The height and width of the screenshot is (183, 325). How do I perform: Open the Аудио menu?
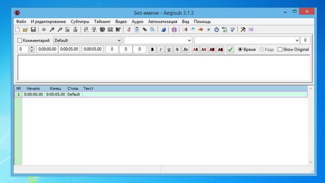pyautogui.click(x=137, y=21)
